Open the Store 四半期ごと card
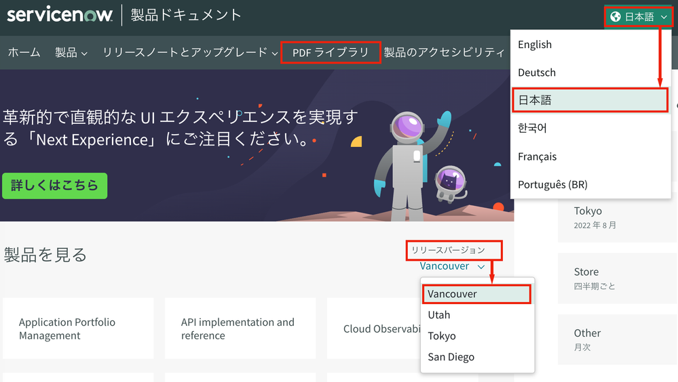678x382 pixels. pyautogui.click(x=617, y=278)
